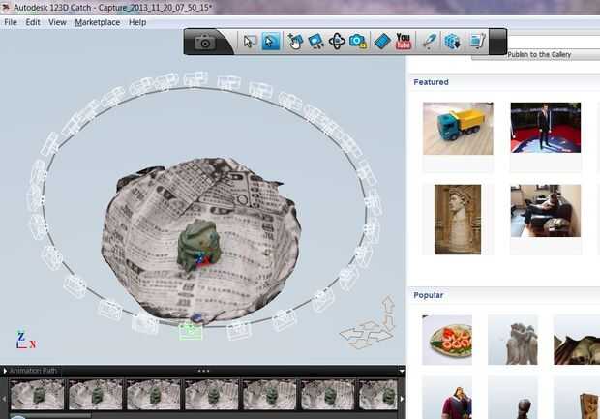Click the blue reference plane tool icon

(x=382, y=41)
